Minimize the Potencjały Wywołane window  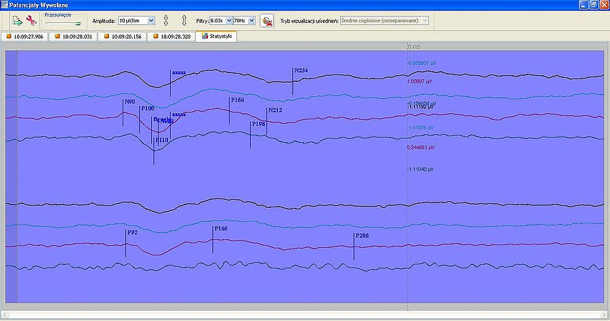pos(583,5)
